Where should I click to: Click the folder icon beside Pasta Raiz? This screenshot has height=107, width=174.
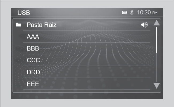(18, 25)
